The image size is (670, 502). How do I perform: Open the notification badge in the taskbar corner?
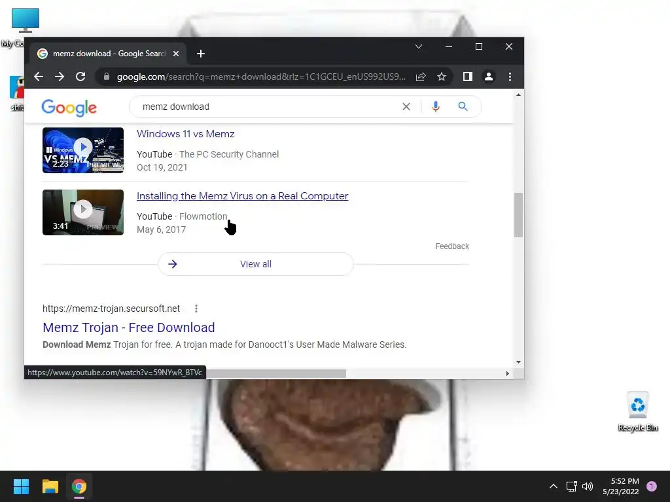click(x=652, y=486)
